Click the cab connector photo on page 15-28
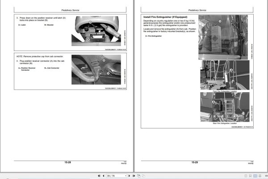 point(96,69)
